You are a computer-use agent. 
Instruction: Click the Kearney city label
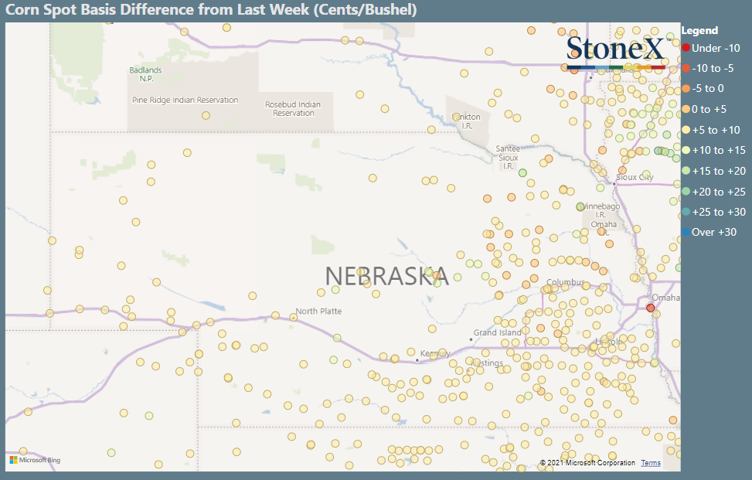pyautogui.click(x=435, y=353)
